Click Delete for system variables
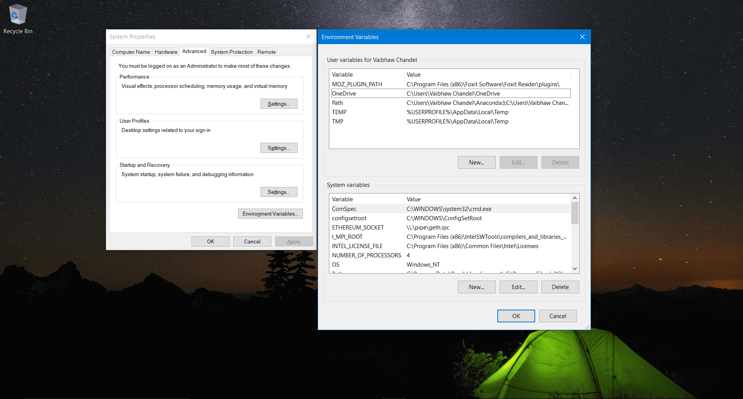Viewport: 743px width, 399px height. coord(560,287)
